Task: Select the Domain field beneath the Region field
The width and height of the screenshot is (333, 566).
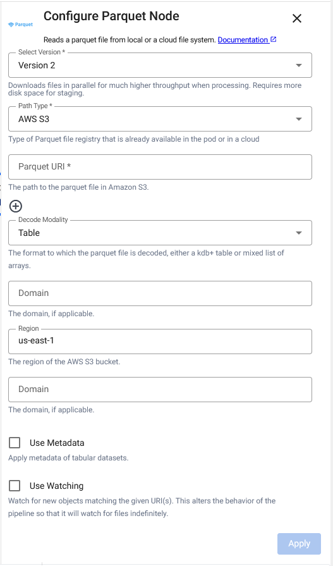Action: 160,389
